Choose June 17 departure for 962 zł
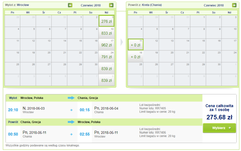The image size is (241, 151). point(106,44)
